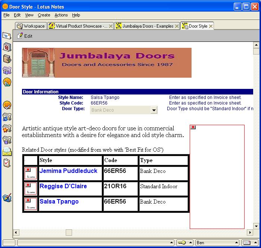
Task: Open the Calendar bookmark icon
Action: pyautogui.click(x=7, y=47)
